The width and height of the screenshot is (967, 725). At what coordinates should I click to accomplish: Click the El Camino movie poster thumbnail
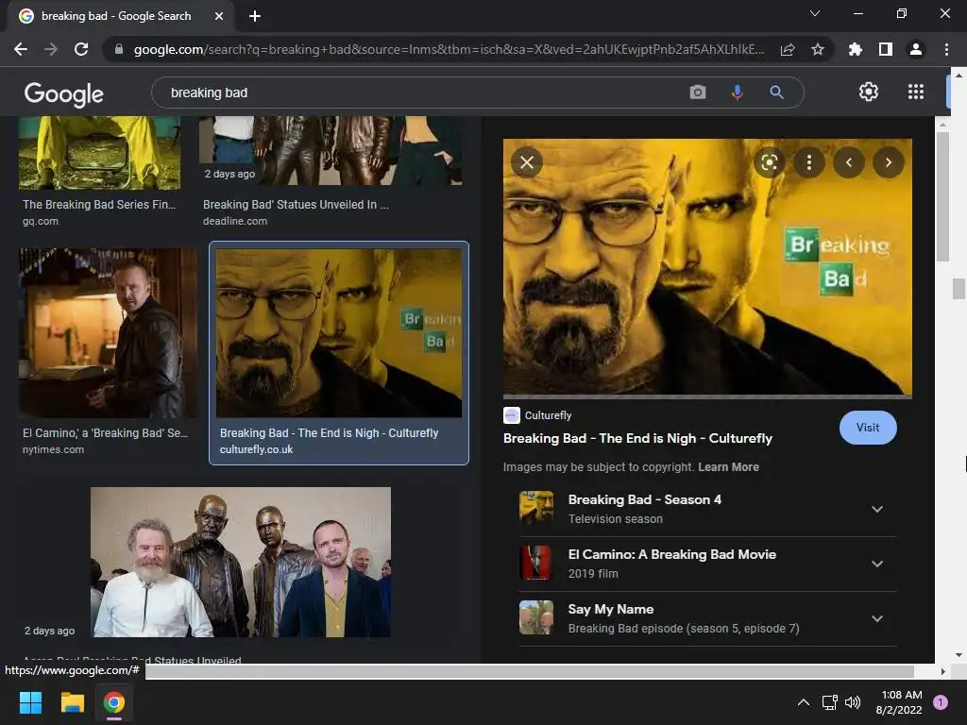coord(536,563)
